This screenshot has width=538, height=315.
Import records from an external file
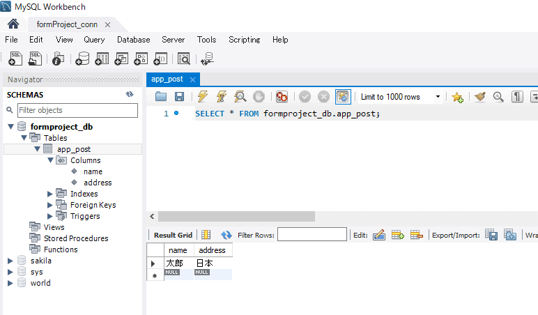510,235
